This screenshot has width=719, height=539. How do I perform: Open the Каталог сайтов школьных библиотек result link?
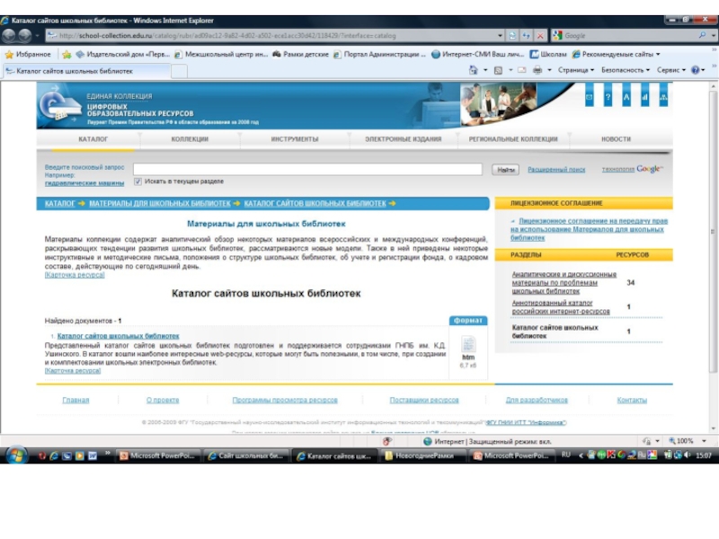click(118, 336)
